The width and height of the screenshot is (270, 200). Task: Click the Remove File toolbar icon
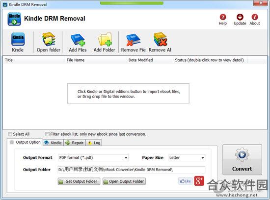133,40
